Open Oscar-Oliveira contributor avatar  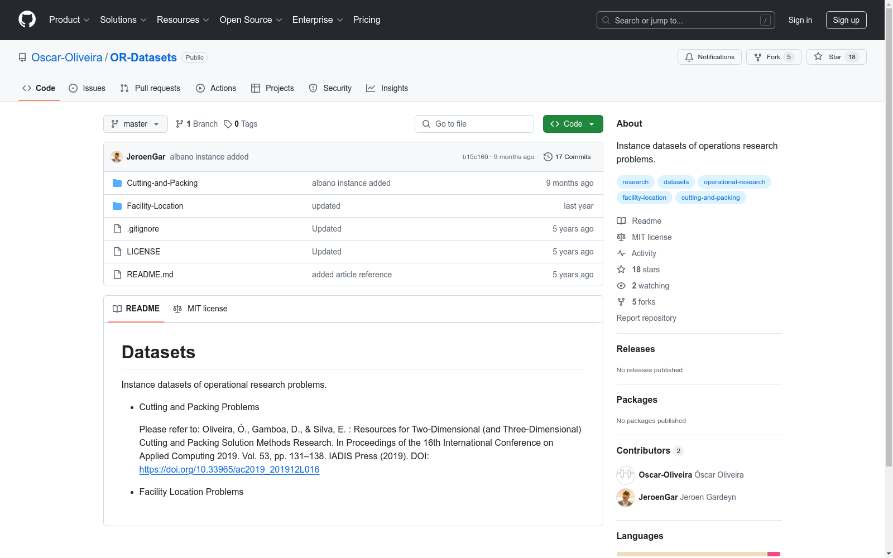pyautogui.click(x=626, y=475)
